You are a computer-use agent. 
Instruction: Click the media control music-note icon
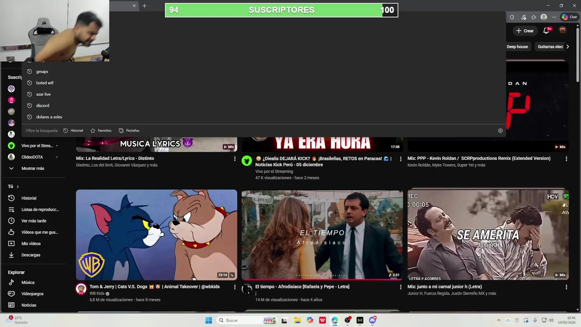pos(523,17)
